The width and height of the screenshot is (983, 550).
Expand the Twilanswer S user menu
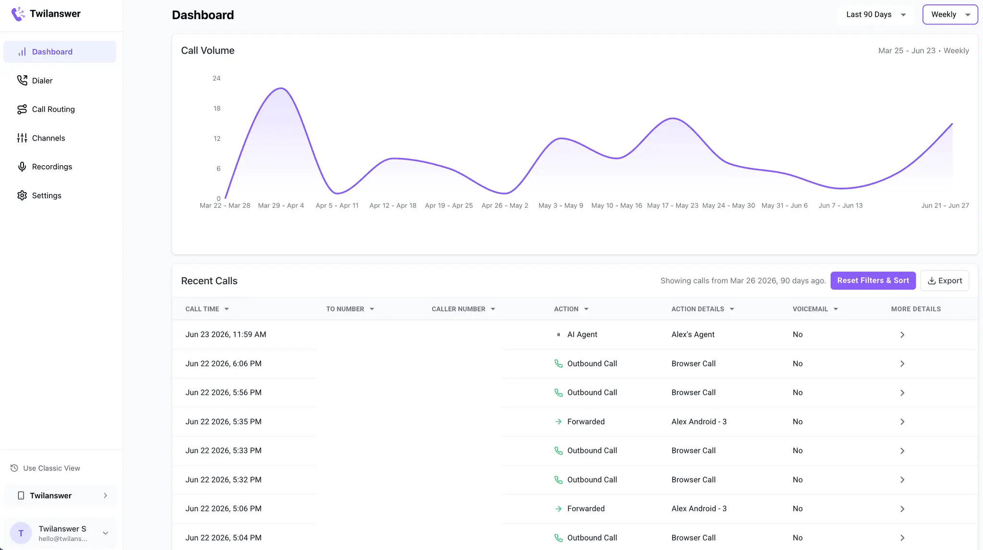(x=106, y=533)
